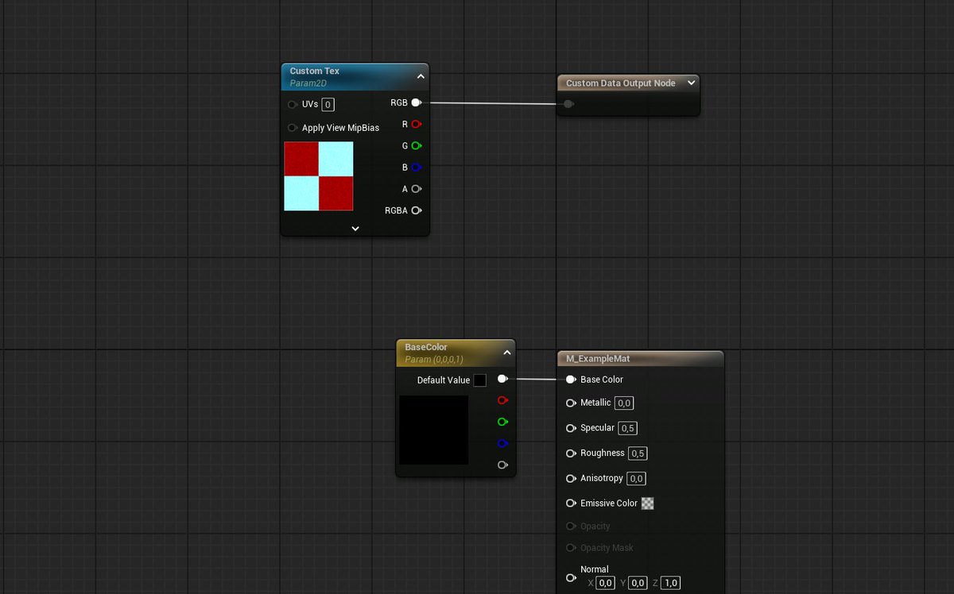Edit the Anisotropy value field 0,0
The image size is (954, 594).
636,479
